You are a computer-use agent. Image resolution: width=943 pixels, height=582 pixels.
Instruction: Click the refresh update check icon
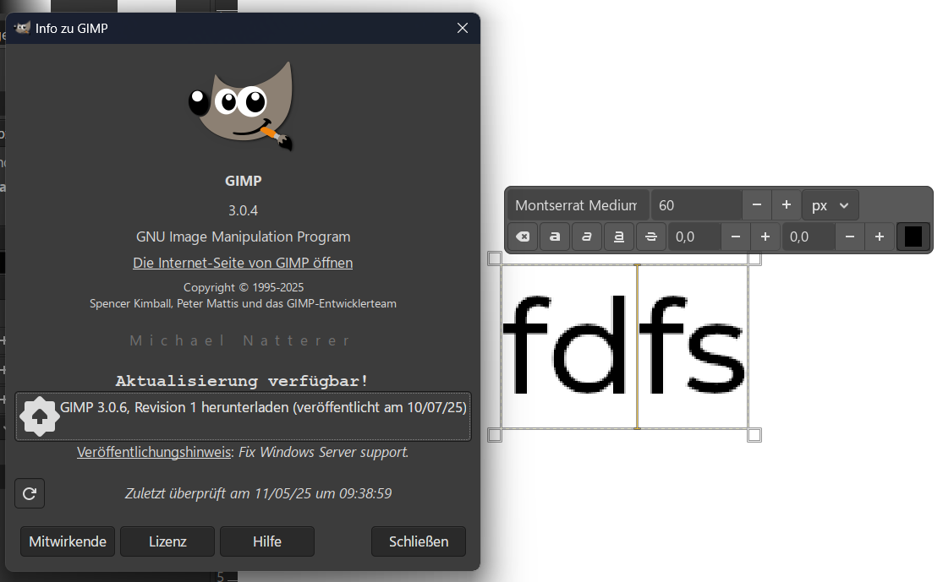point(30,493)
